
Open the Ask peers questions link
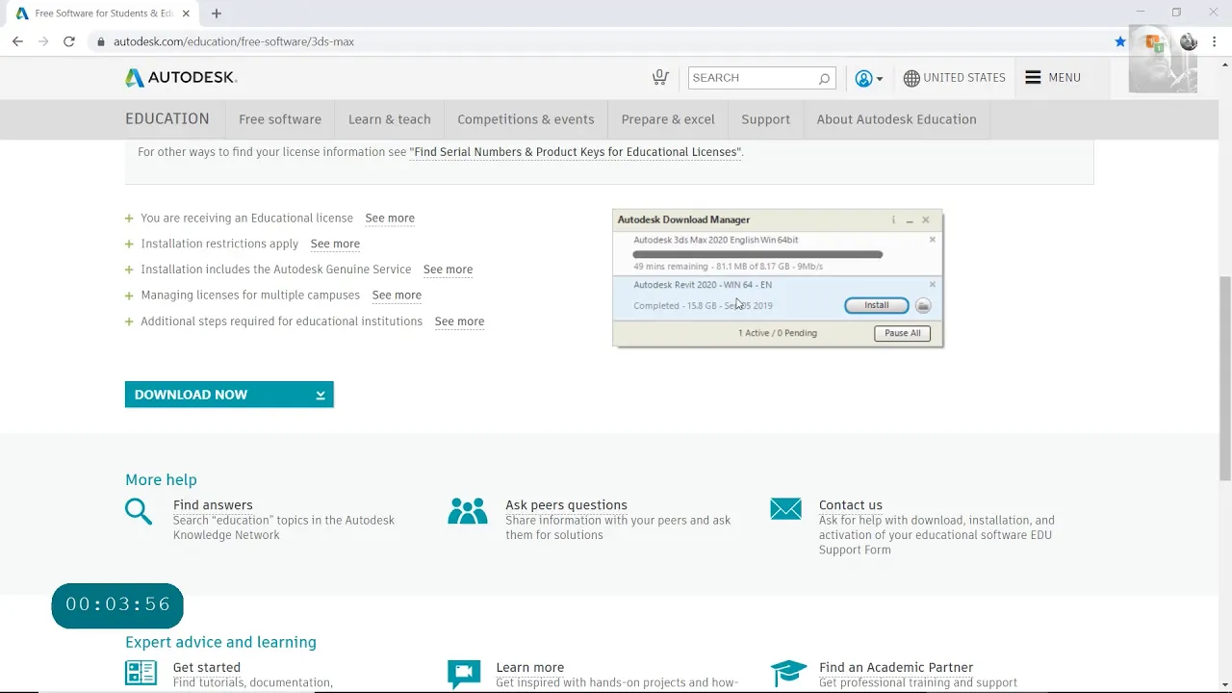click(x=566, y=505)
